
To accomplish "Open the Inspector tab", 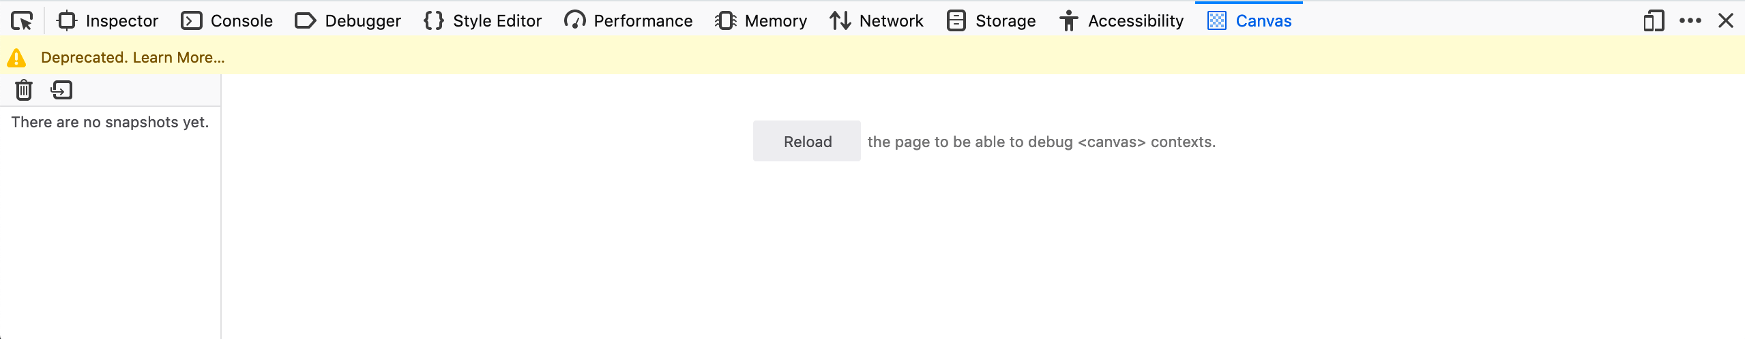I will pyautogui.click(x=108, y=21).
